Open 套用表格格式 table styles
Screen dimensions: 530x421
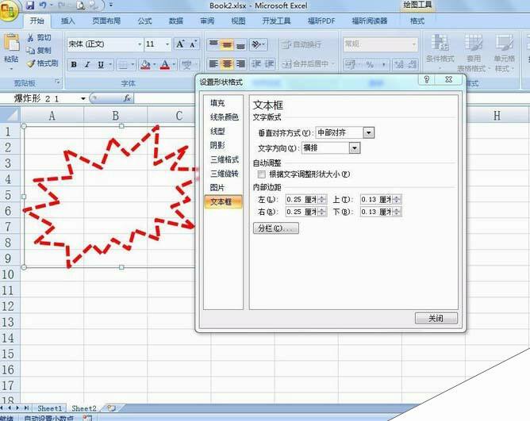(x=473, y=52)
